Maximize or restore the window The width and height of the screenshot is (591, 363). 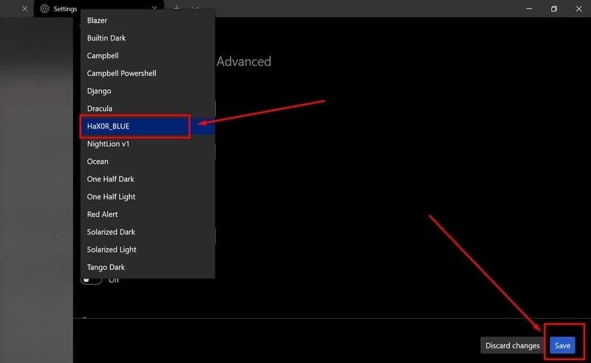coord(553,9)
